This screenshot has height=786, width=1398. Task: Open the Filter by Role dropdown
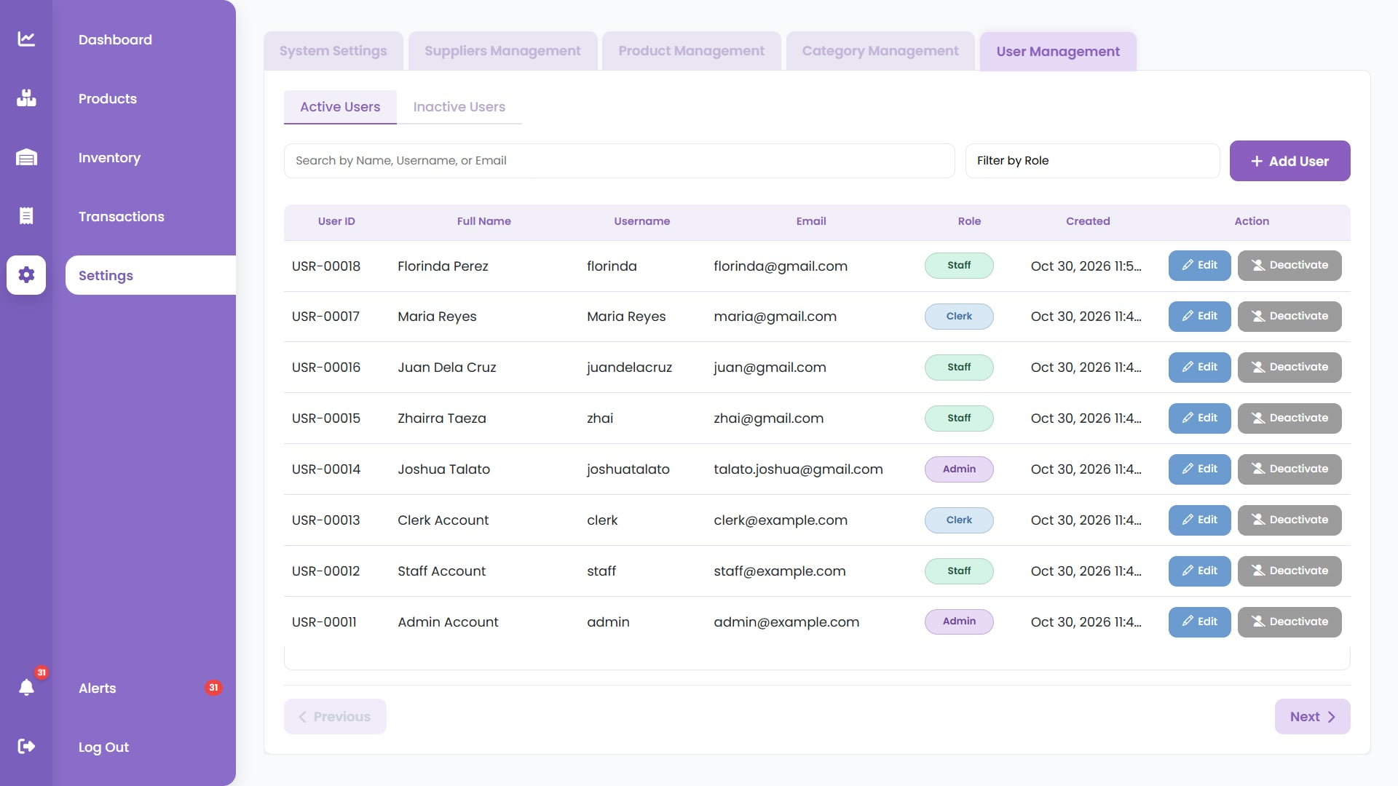[1092, 161]
